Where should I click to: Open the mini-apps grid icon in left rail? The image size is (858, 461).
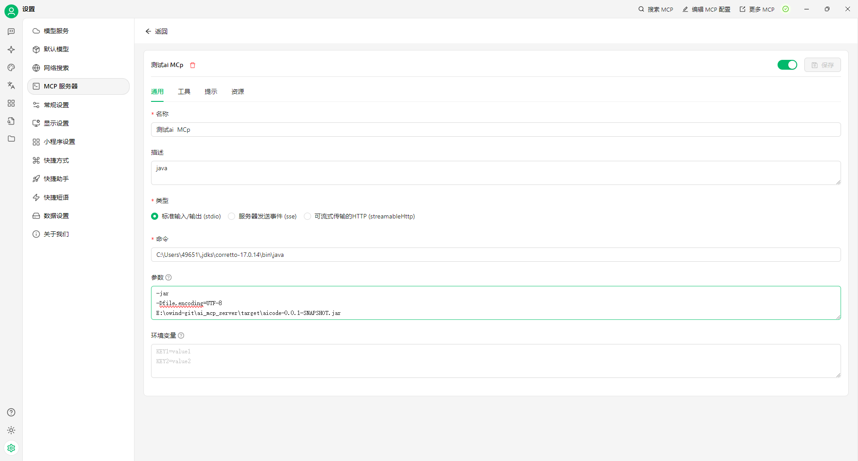point(11,103)
